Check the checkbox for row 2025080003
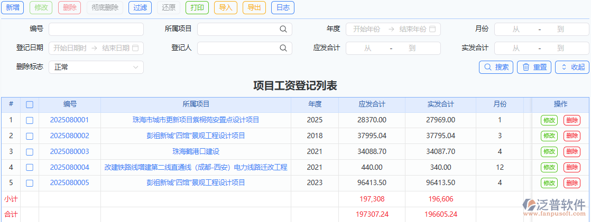 30,152
